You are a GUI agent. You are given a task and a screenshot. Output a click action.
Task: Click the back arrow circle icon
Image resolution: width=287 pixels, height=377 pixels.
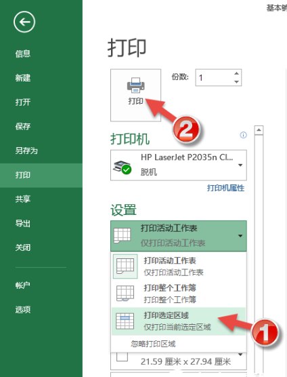[24, 22]
